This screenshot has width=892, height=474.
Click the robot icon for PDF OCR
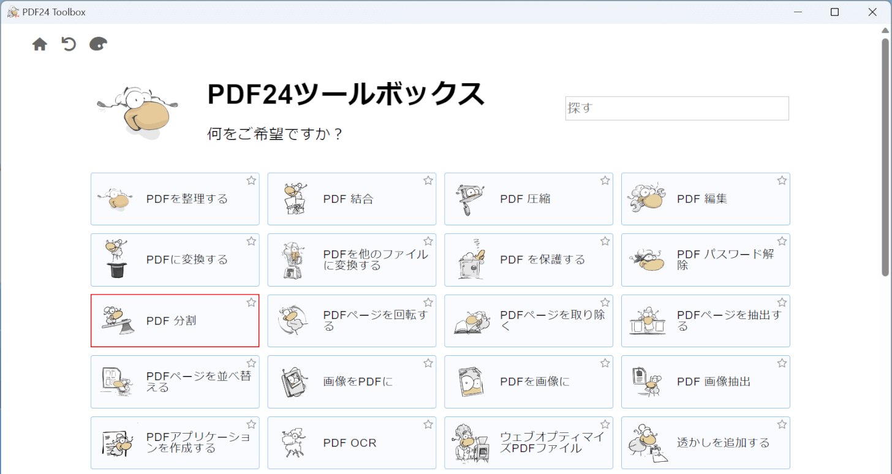(293, 443)
